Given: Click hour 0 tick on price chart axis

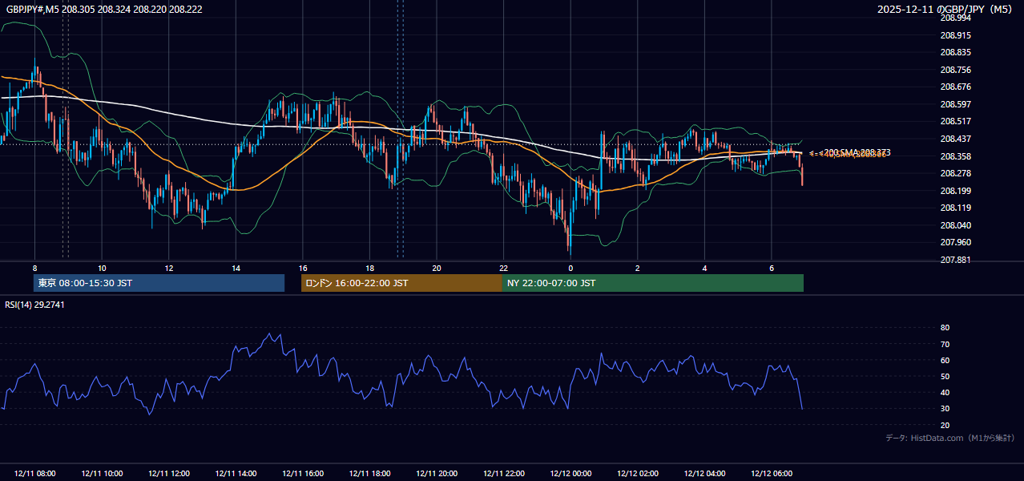Looking at the screenshot, I should point(570,268).
